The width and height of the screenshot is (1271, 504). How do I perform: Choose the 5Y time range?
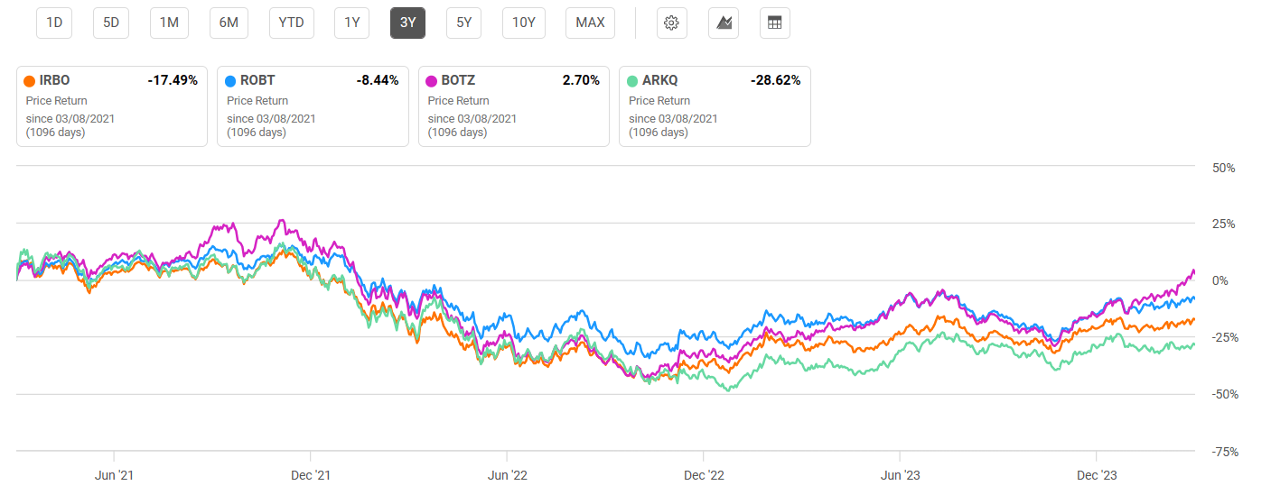tap(463, 23)
